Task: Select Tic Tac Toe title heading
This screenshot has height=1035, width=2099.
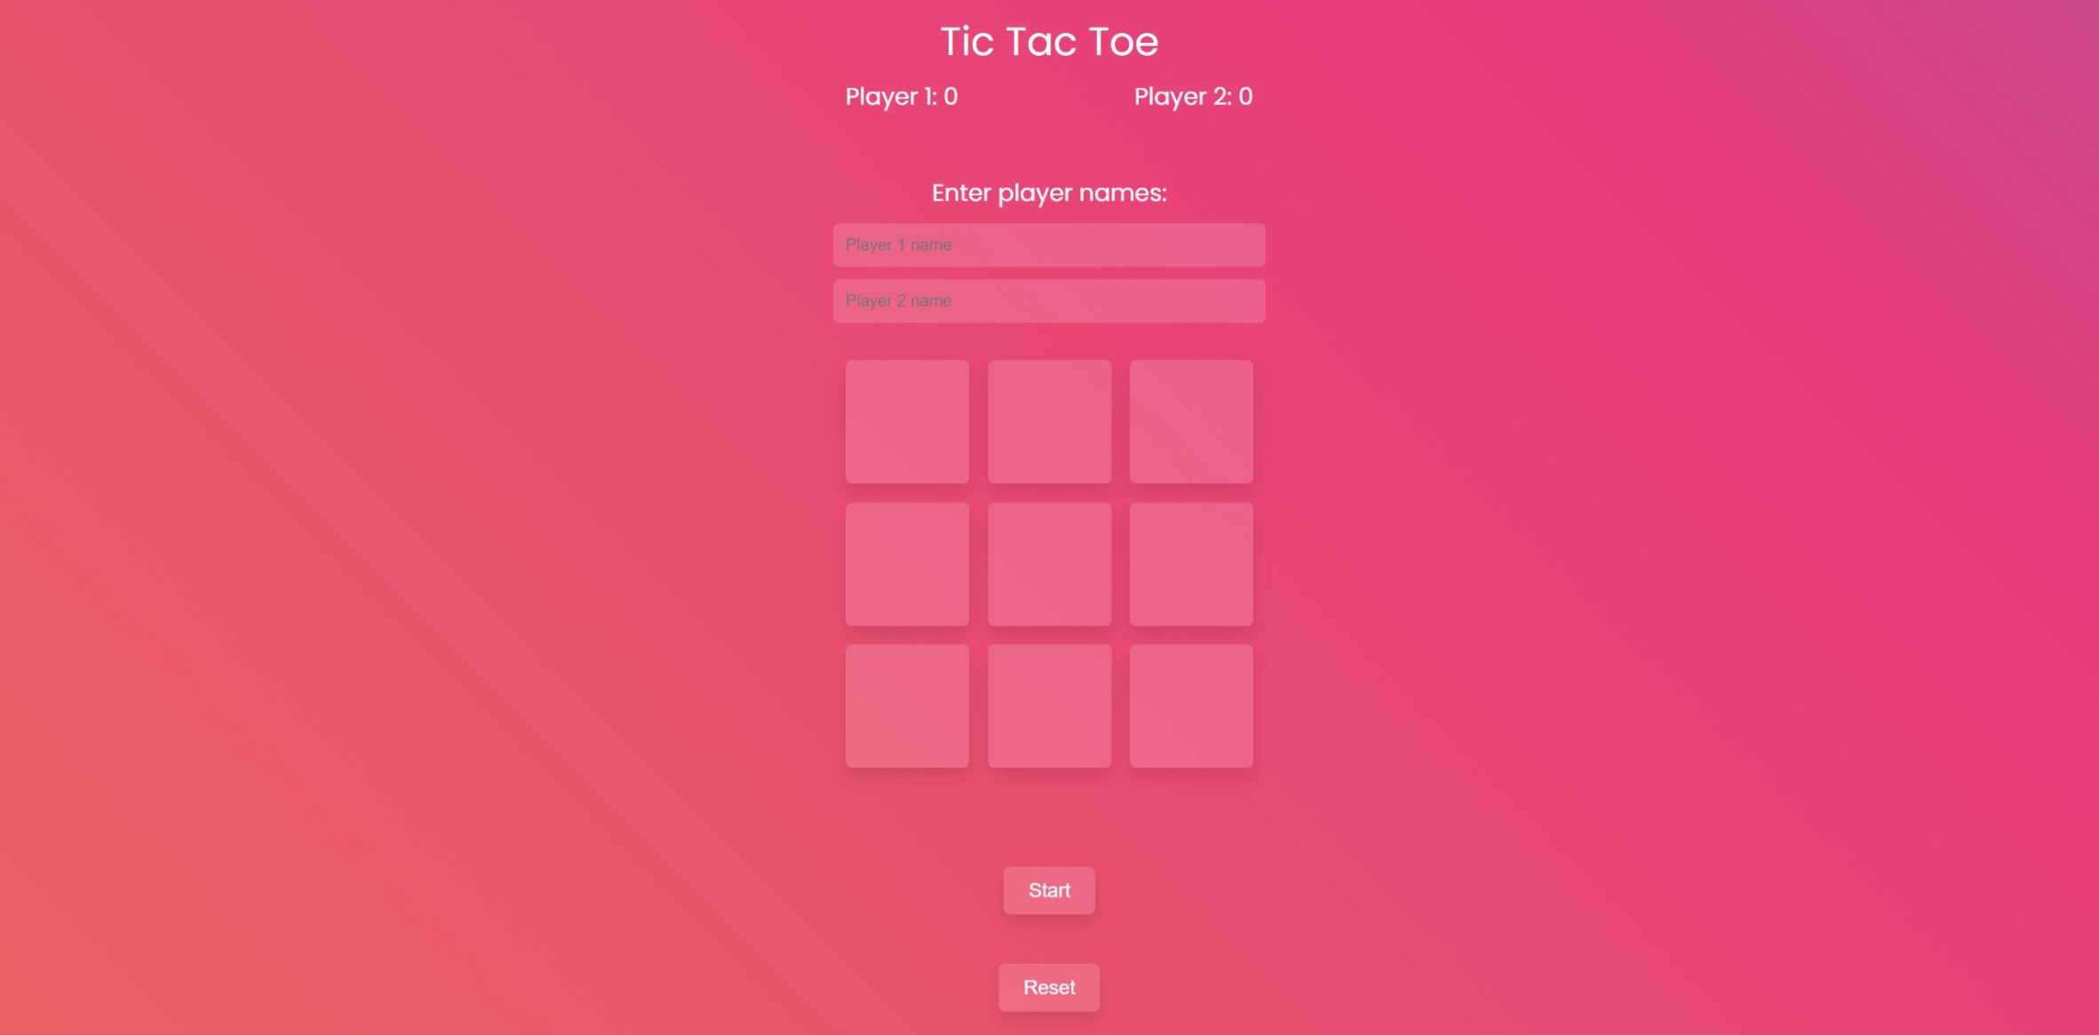Action: click(x=1048, y=40)
